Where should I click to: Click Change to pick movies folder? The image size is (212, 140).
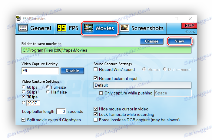click(x=151, y=41)
